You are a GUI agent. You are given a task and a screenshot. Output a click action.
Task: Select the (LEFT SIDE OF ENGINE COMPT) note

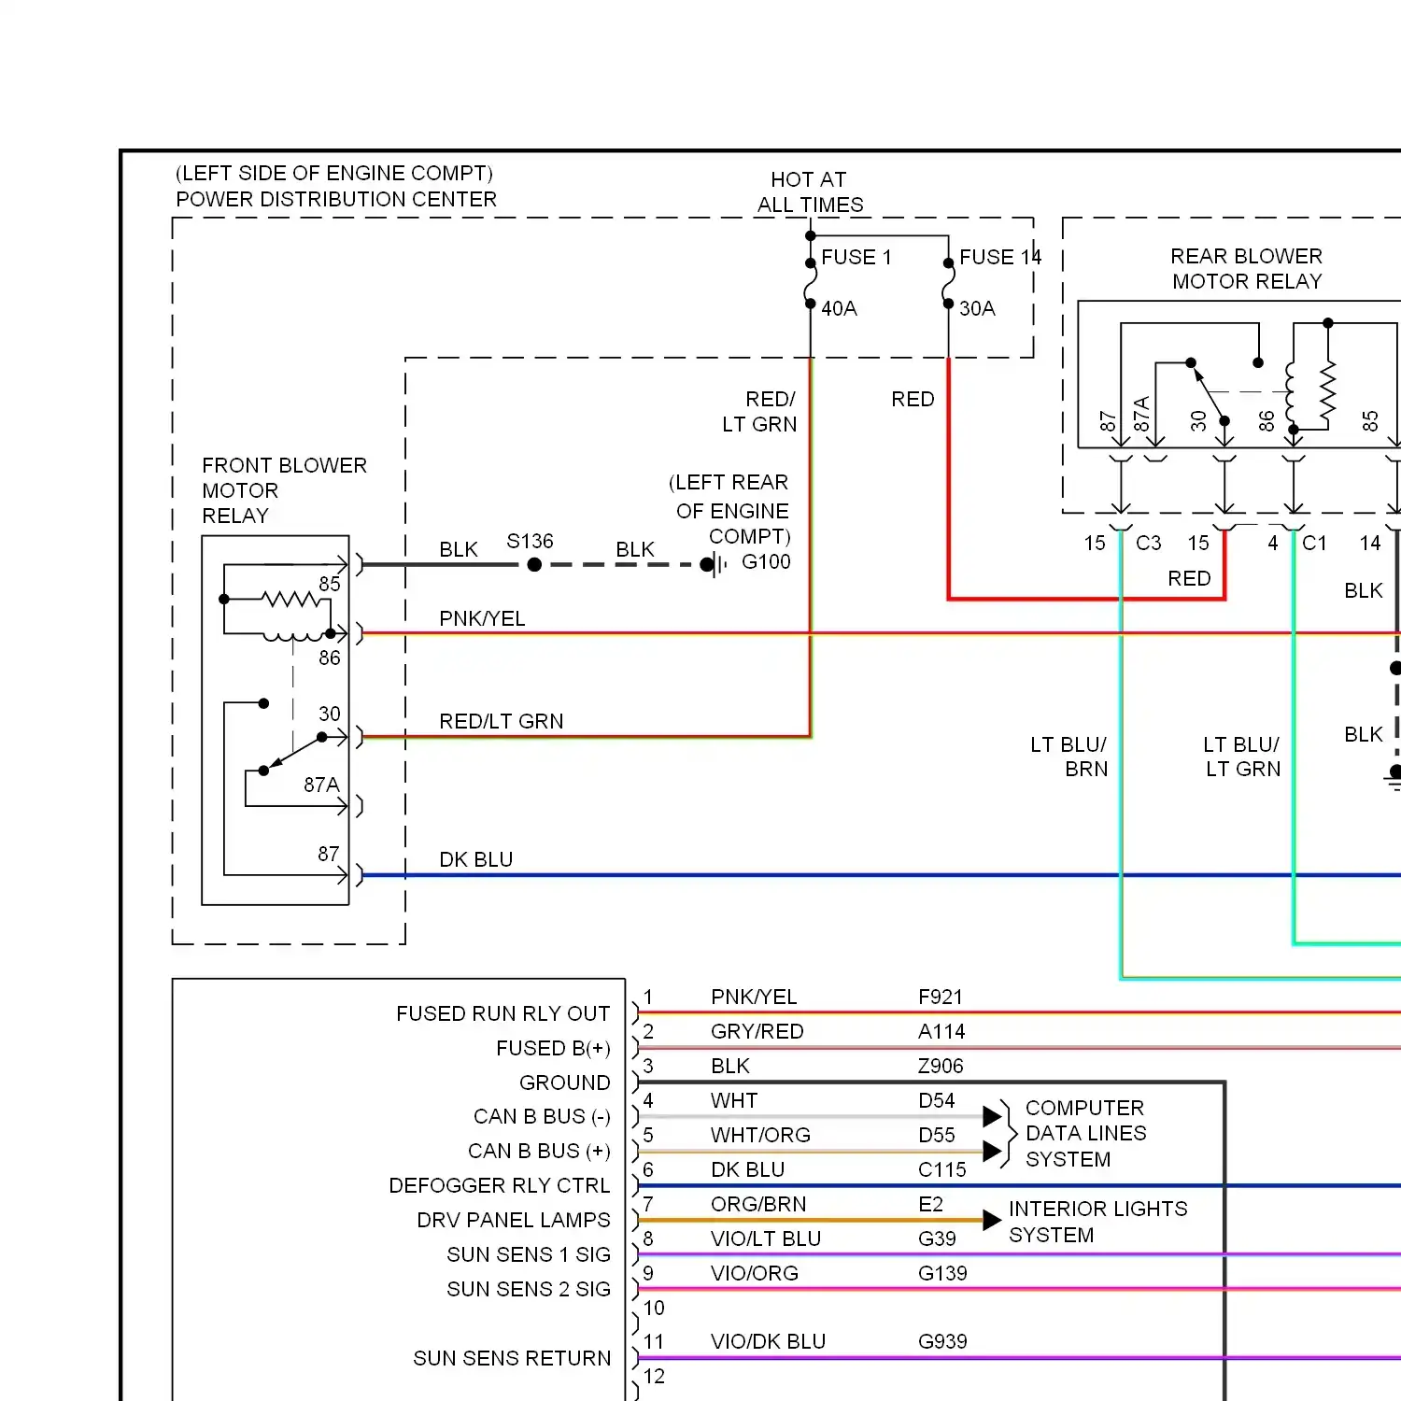(333, 174)
